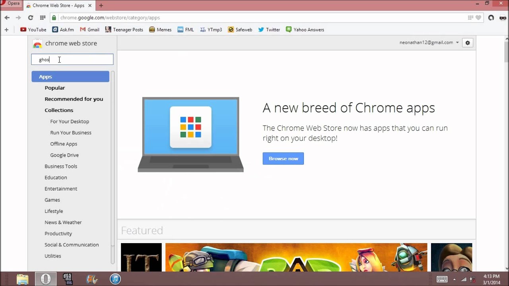Add a bookmark with the plus on the bookmarks bar
Viewport: 509px width, 286px height.
[x=6, y=29]
